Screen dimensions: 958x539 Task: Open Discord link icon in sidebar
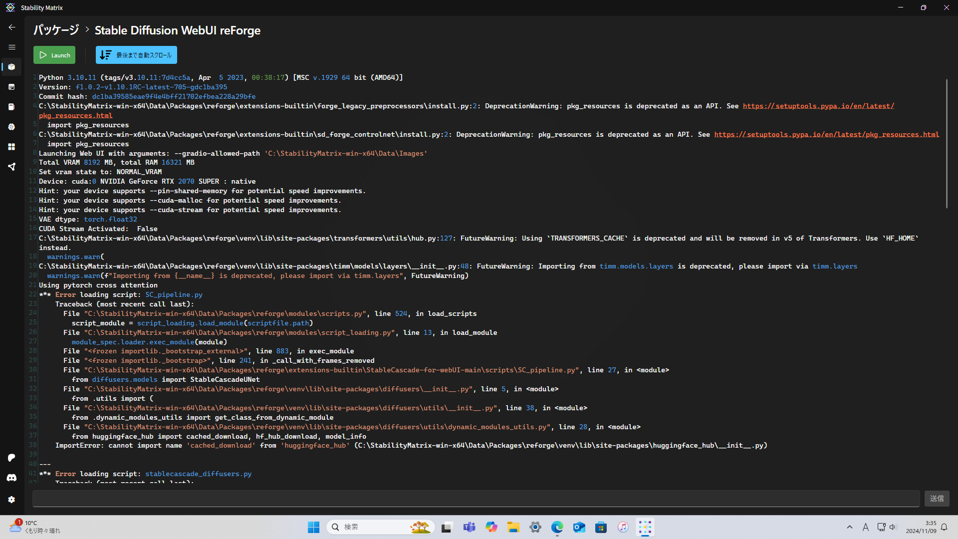coord(12,478)
